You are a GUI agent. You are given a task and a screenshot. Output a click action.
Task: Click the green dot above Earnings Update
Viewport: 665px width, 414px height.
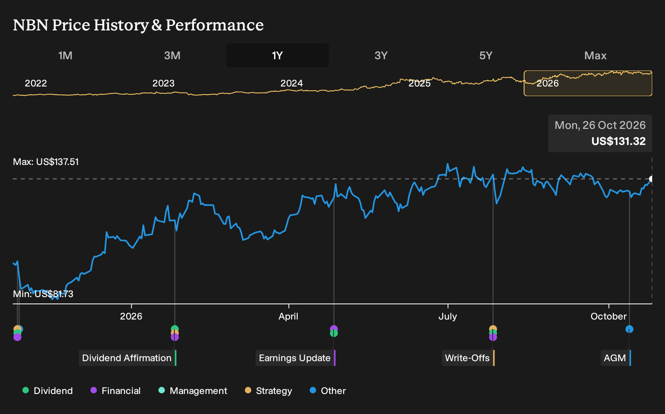(x=334, y=334)
